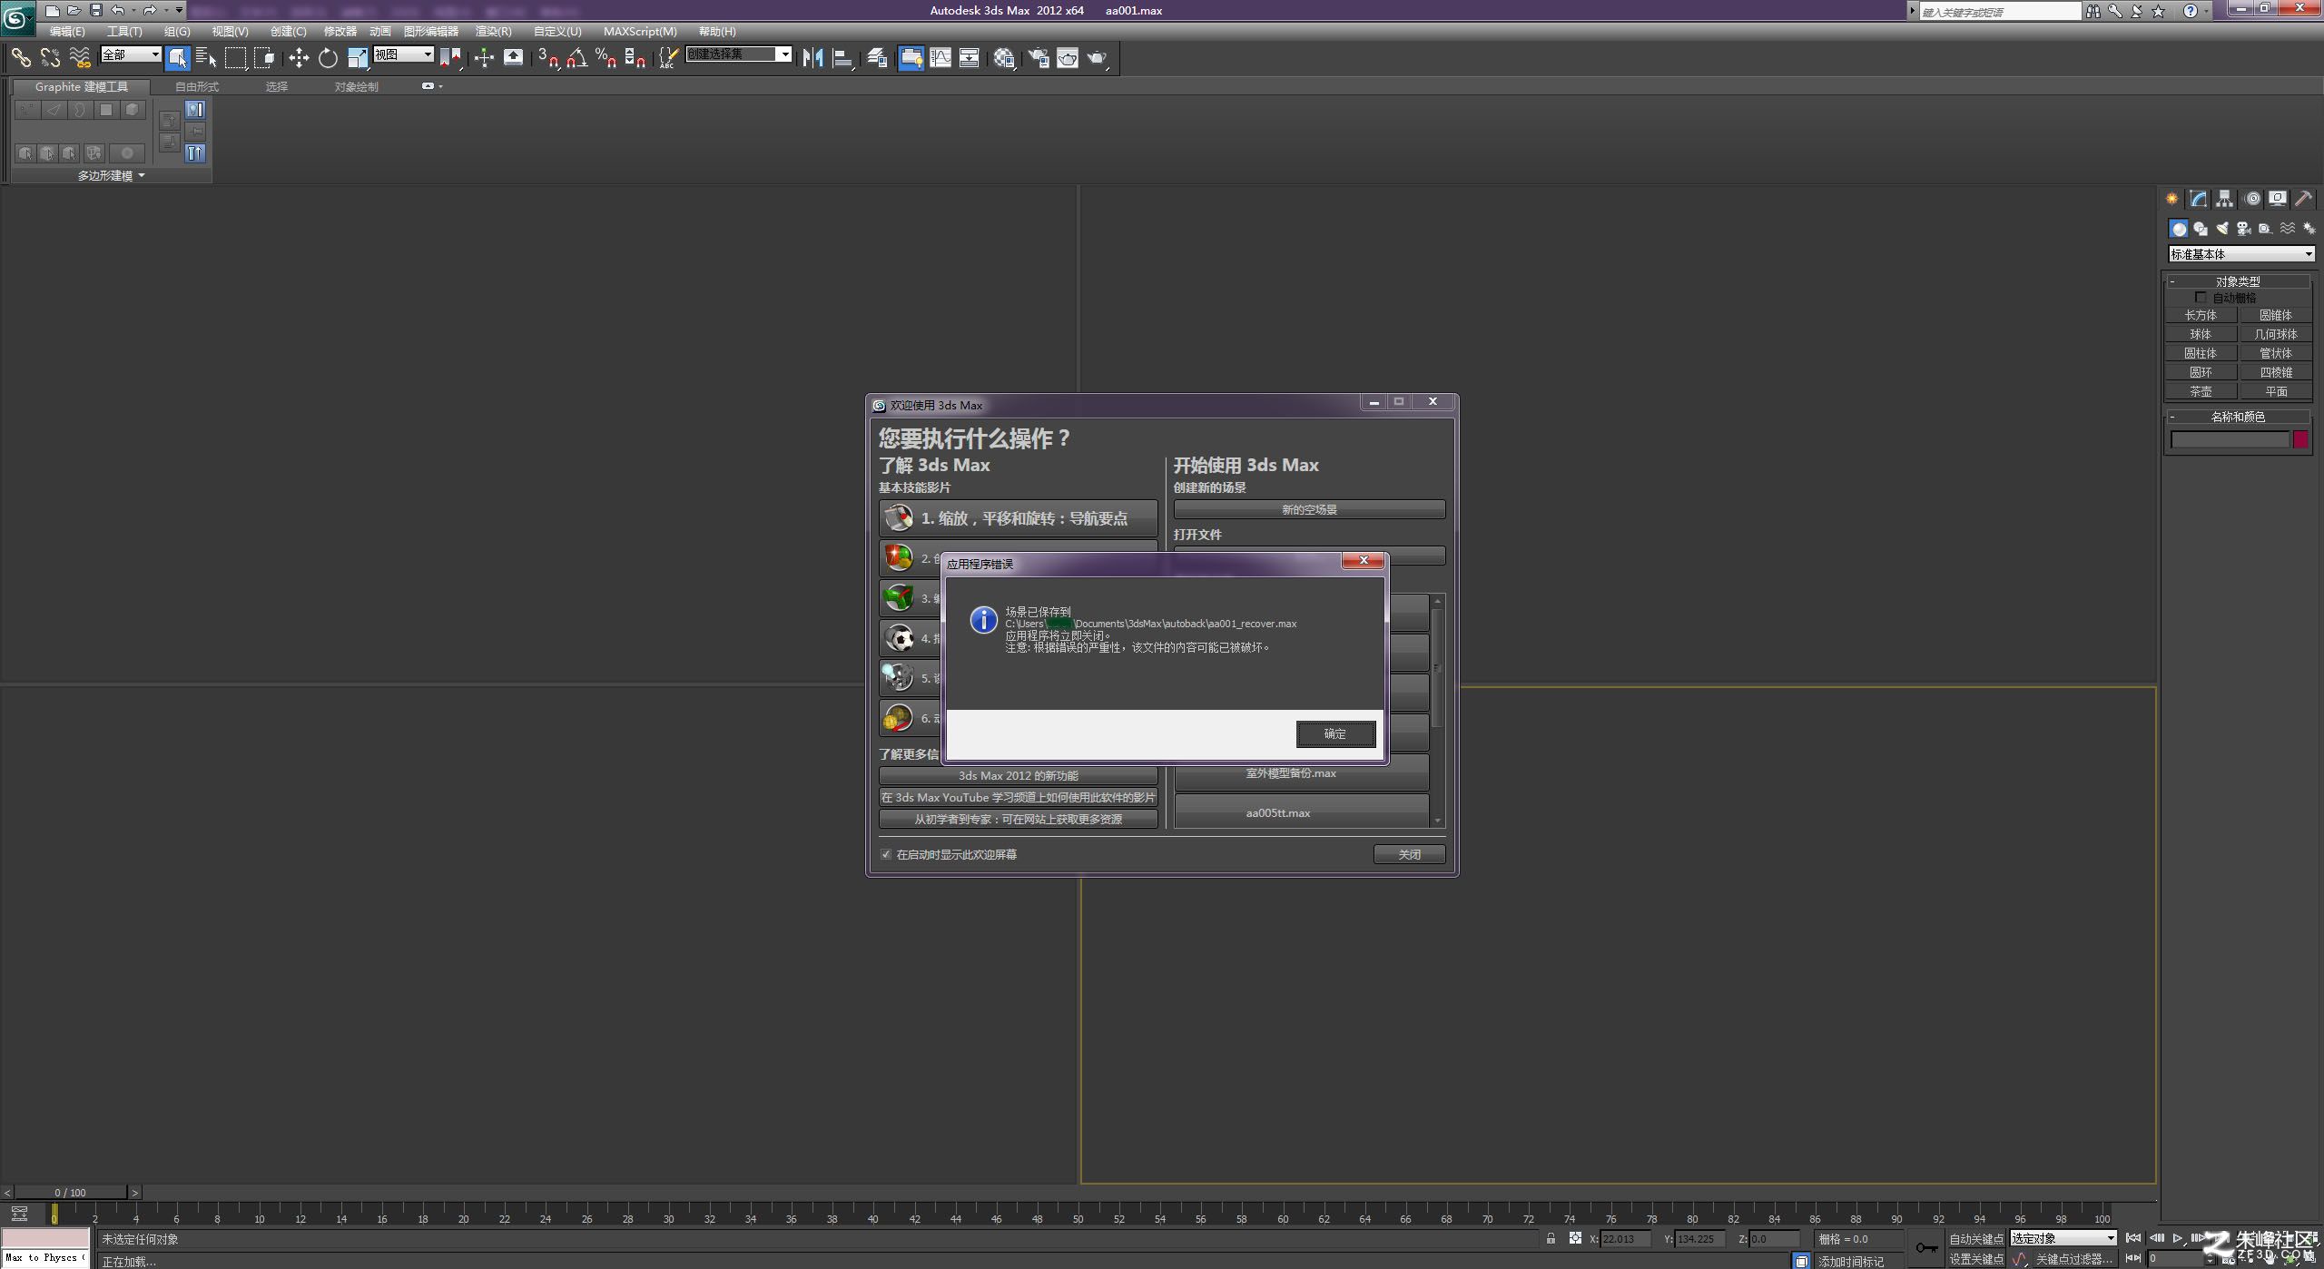This screenshot has height=1269, width=2324.
Task: Switch to the Utilities hammer tab icon
Action: point(2304,199)
